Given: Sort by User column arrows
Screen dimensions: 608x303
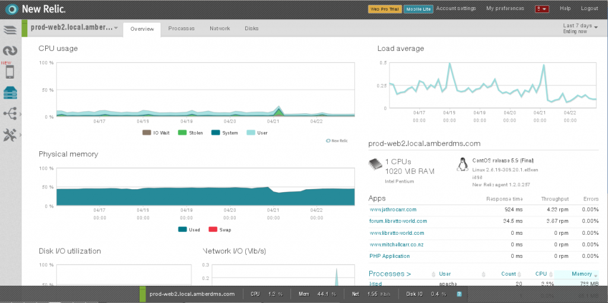Looking at the screenshot, I should click(x=483, y=275).
